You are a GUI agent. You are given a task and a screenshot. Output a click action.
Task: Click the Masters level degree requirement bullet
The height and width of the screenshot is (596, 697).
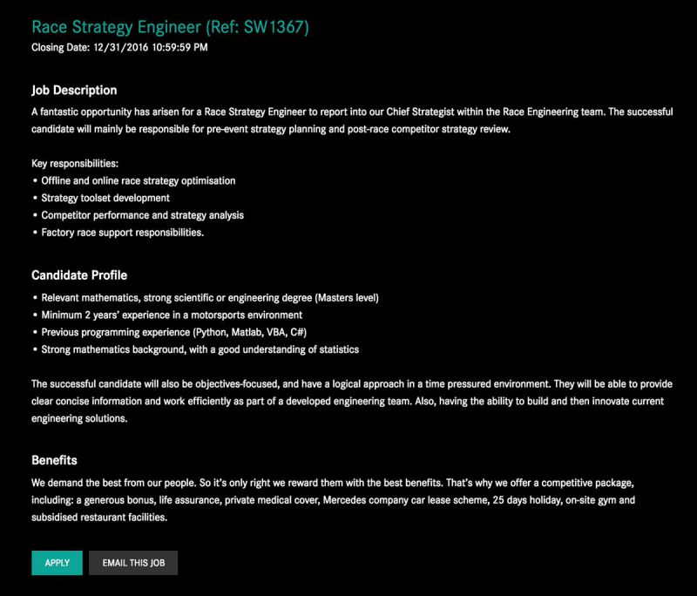coord(210,297)
